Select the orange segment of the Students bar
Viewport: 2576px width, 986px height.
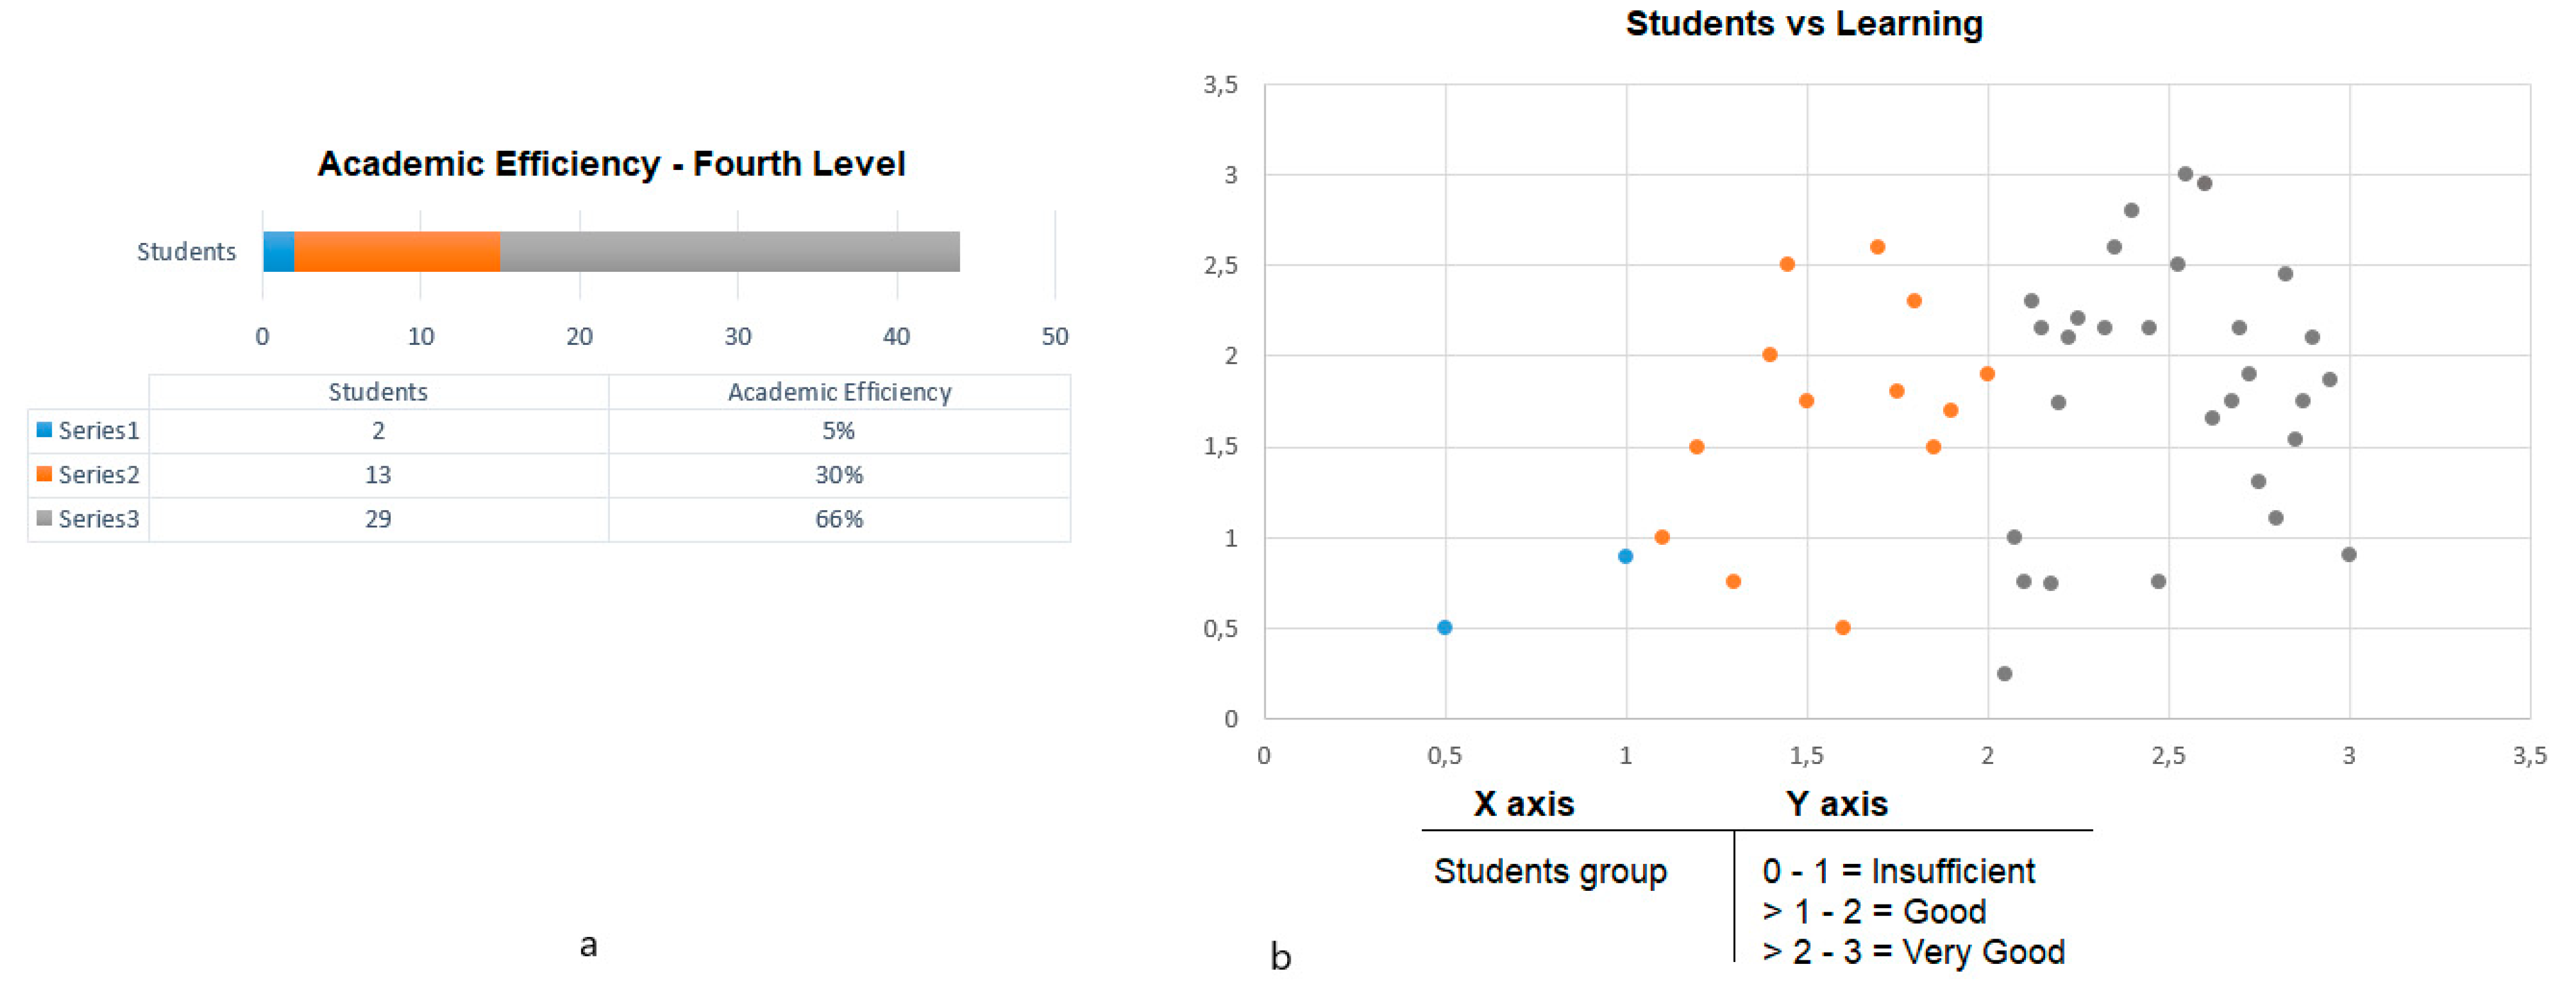click(396, 252)
